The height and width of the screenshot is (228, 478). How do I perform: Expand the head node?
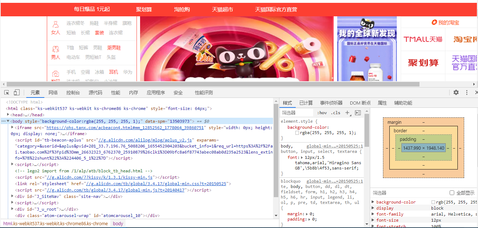(8, 115)
